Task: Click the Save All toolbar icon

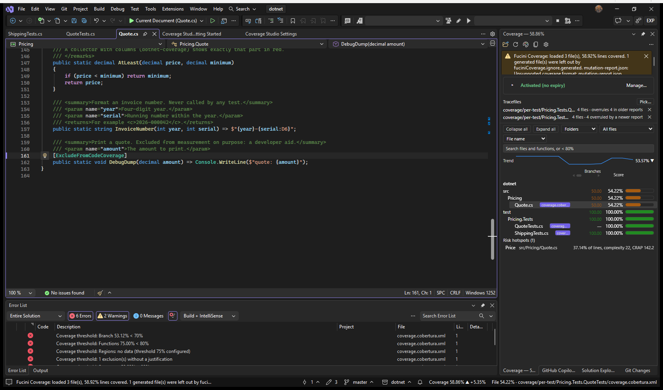Action: point(84,21)
